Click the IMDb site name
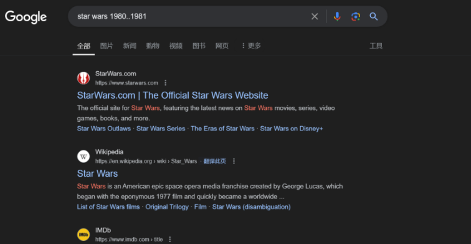 pos(103,230)
